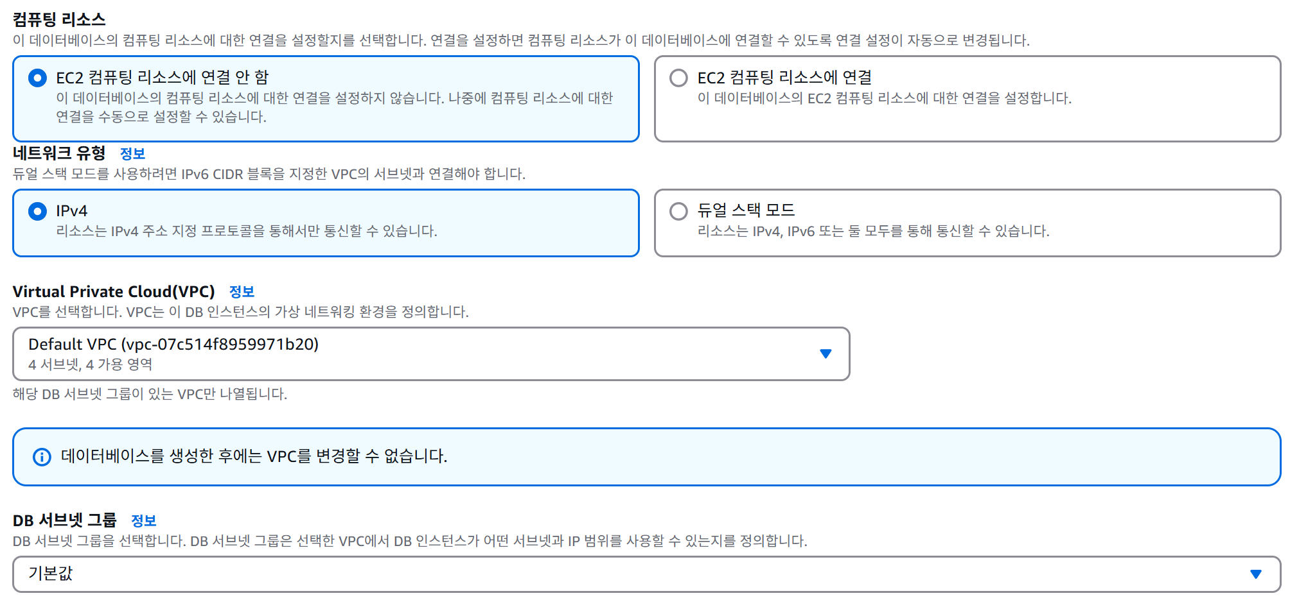Click the '4 서브넷, 4 가용 영역' subtext

(91, 364)
